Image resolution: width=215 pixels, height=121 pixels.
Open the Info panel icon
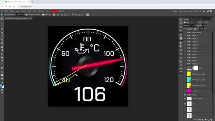pos(181,19)
